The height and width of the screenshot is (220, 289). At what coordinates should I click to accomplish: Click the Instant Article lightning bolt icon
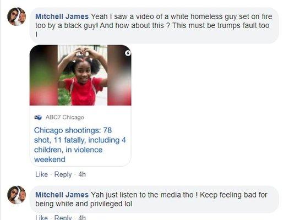point(128,53)
